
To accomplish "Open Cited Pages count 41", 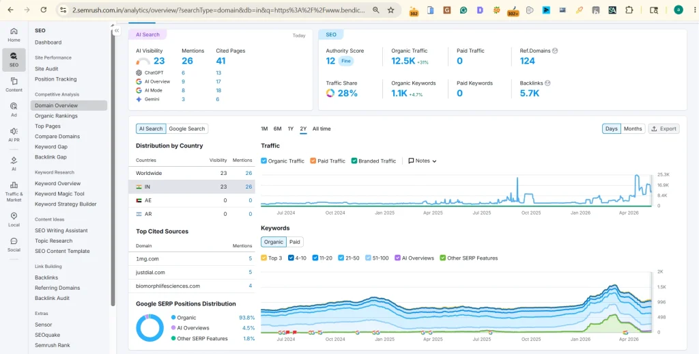I will pos(220,61).
